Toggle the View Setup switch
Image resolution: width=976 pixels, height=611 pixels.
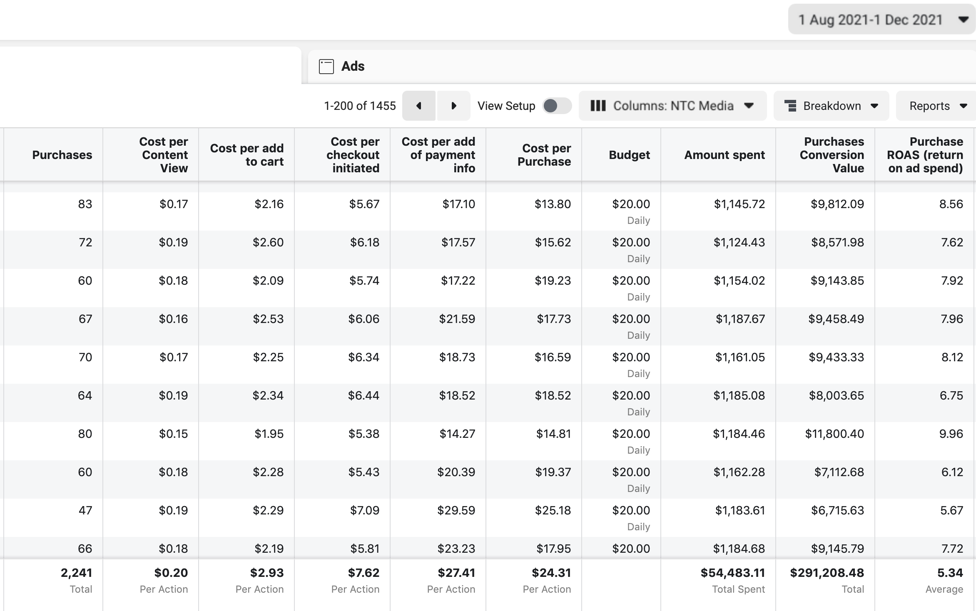(557, 106)
